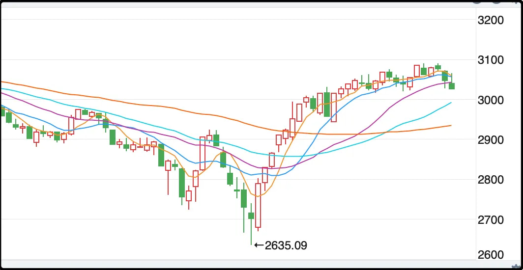Click the green candle with the 2635.09 low wick

point(251,216)
